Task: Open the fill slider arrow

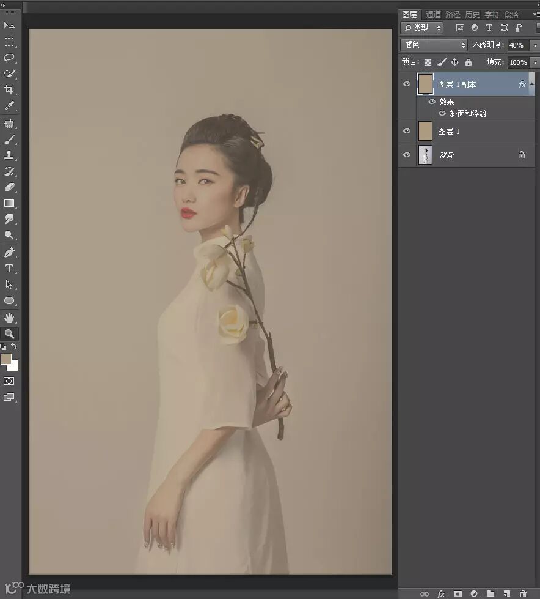Action: pyautogui.click(x=535, y=62)
